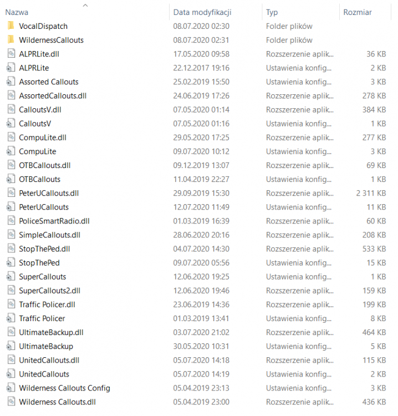Screen dimensions: 398x416
Task: Click the ALPRLite config file icon
Action: [x=11, y=68]
